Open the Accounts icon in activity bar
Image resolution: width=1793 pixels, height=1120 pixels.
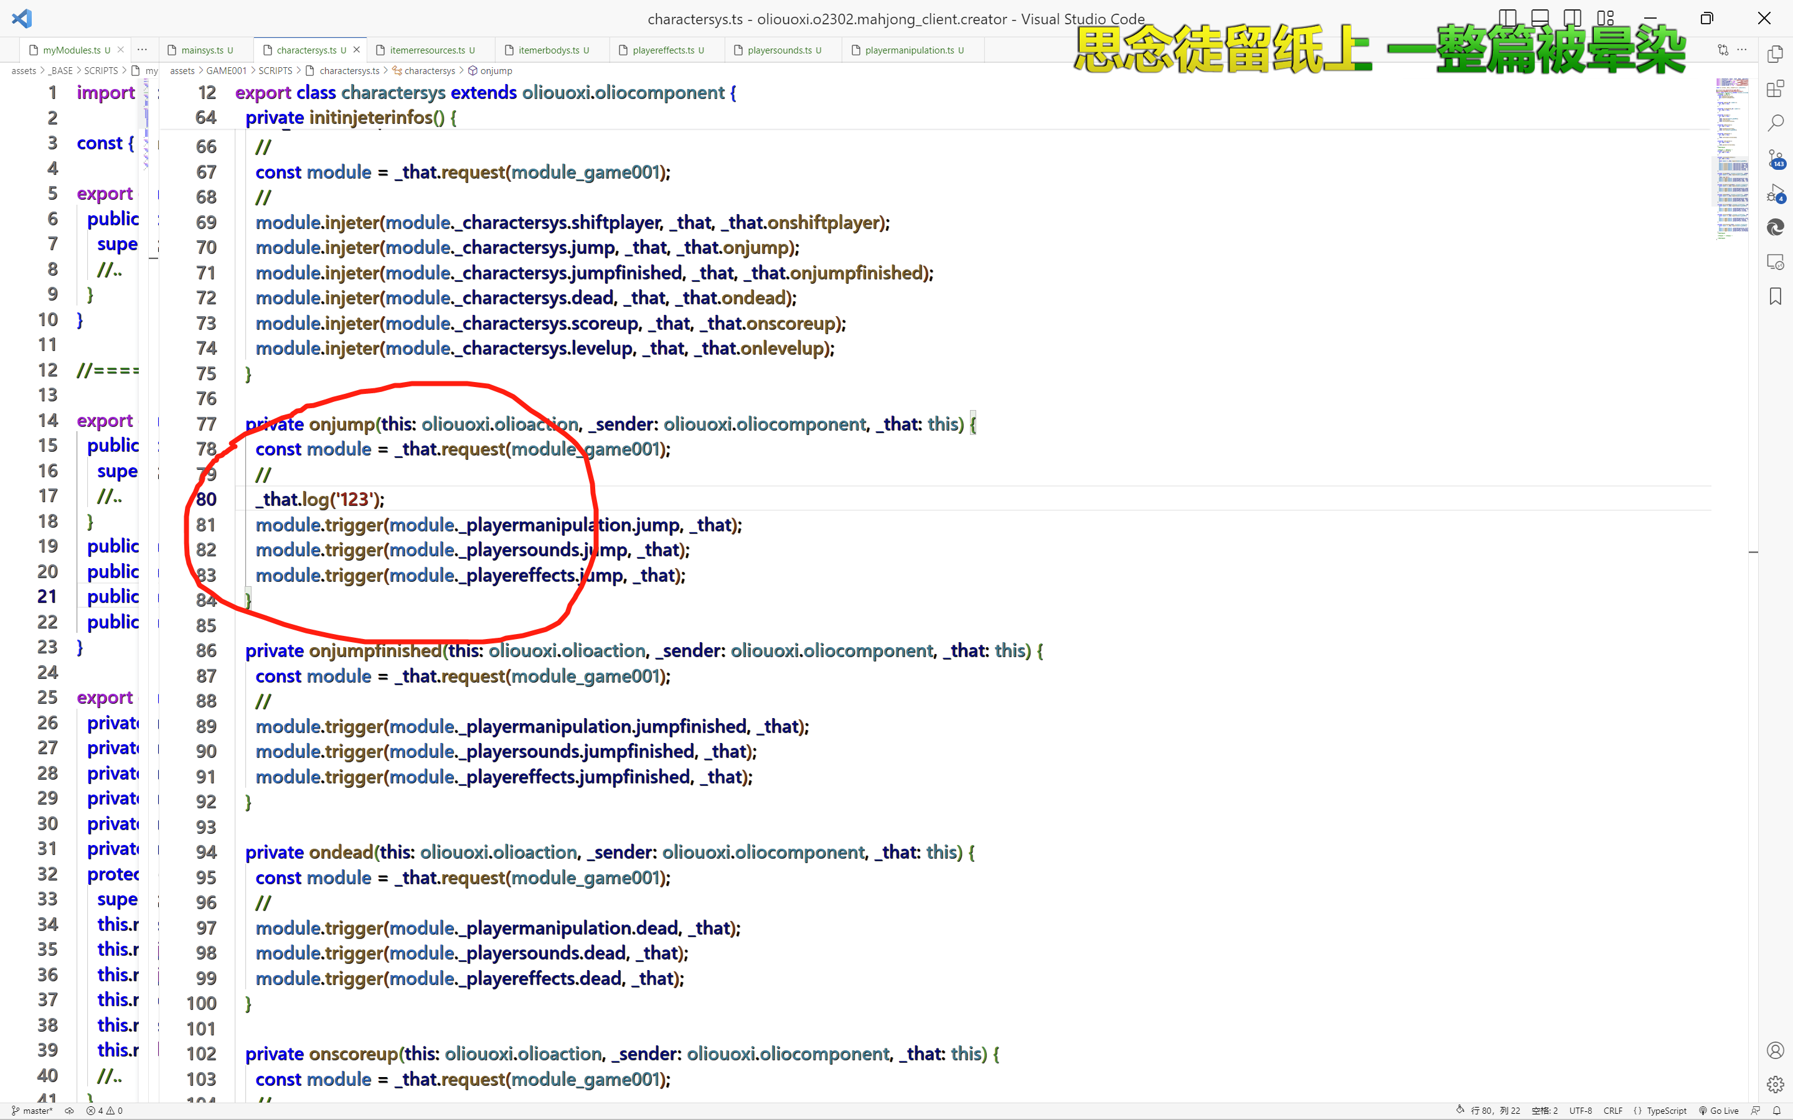pyautogui.click(x=1775, y=1050)
